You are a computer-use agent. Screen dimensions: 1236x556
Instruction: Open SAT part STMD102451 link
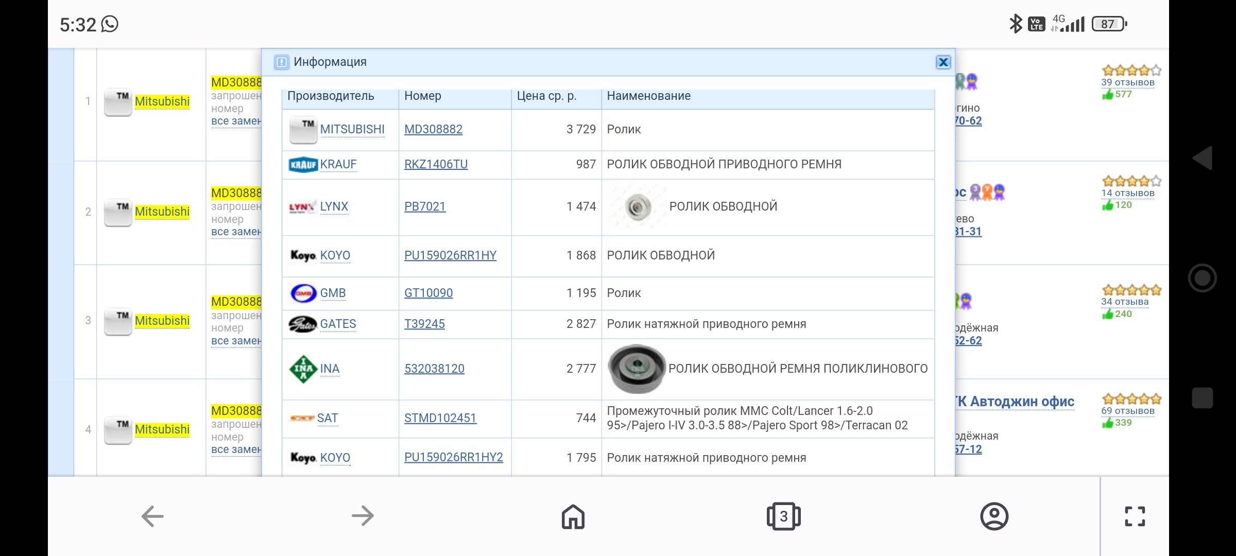[440, 418]
